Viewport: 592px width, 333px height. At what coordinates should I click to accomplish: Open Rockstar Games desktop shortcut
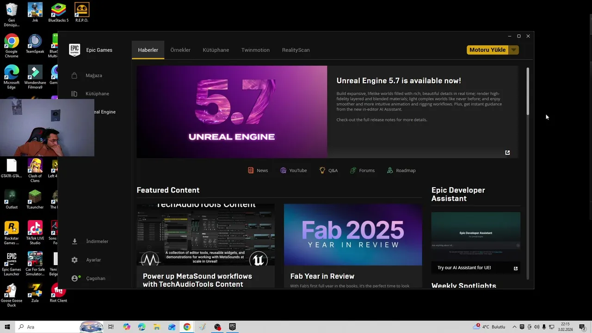pyautogui.click(x=12, y=233)
